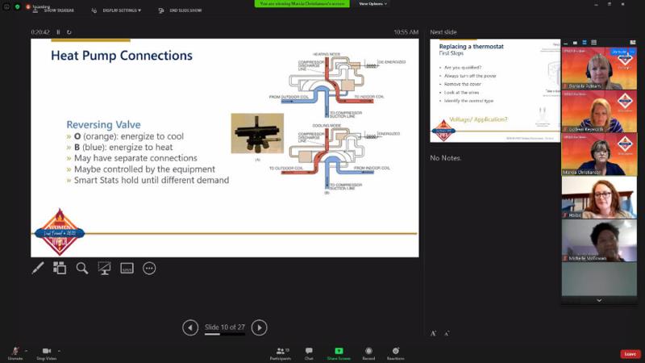
Task: Open the Reactions menu
Action: (x=395, y=353)
